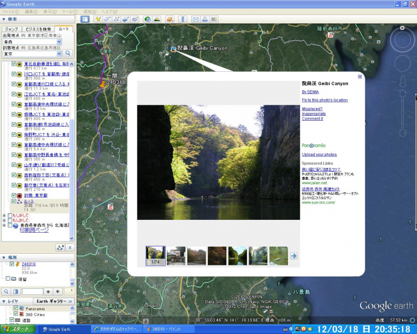This screenshot has height=334, width=417.
Task: Show next photo thumbnails with arrow
Action: (x=294, y=256)
